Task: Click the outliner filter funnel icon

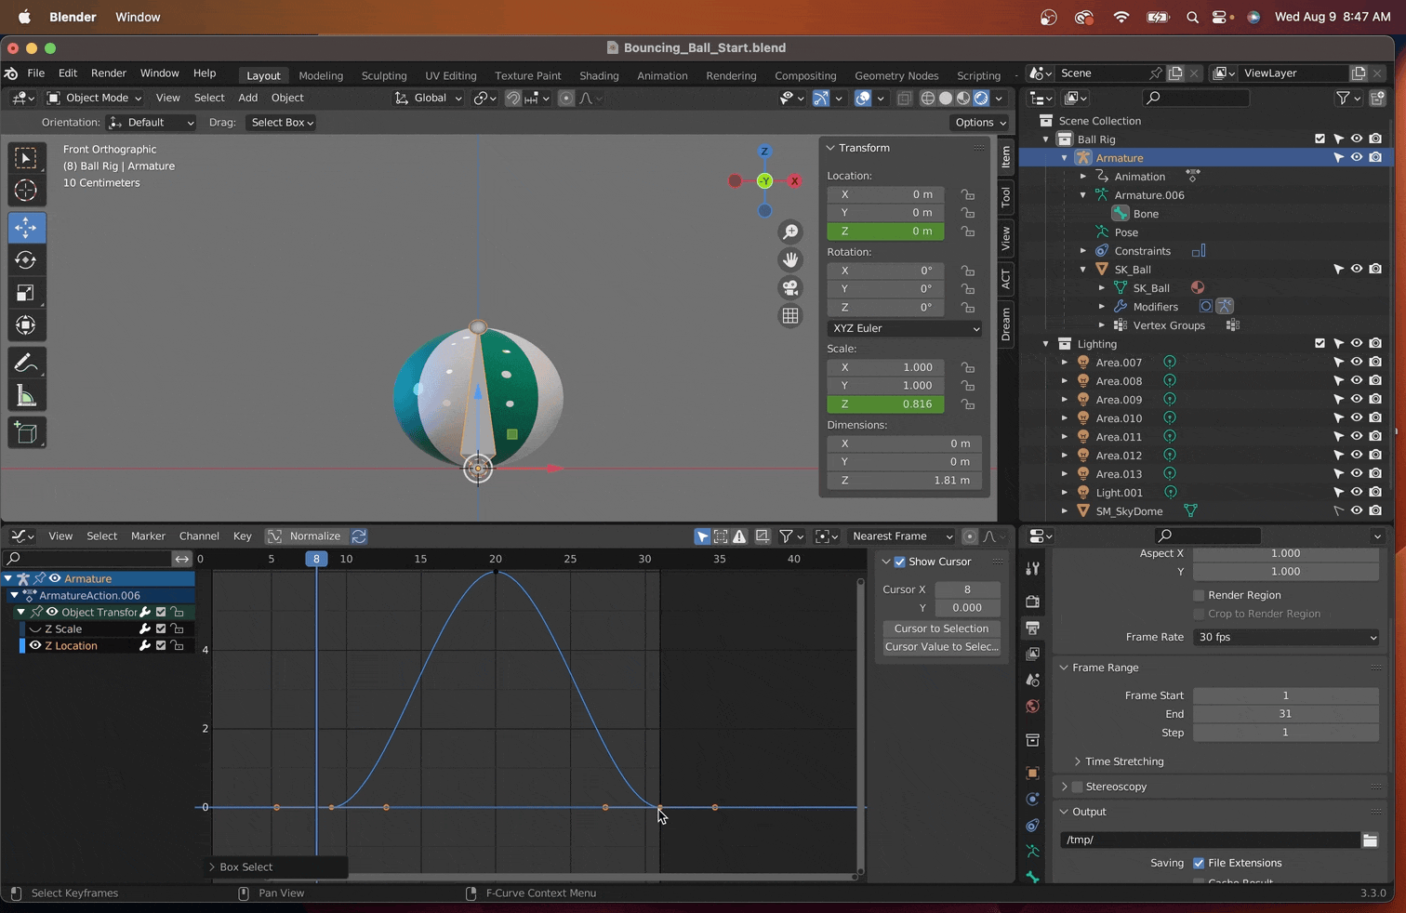Action: tap(1343, 98)
